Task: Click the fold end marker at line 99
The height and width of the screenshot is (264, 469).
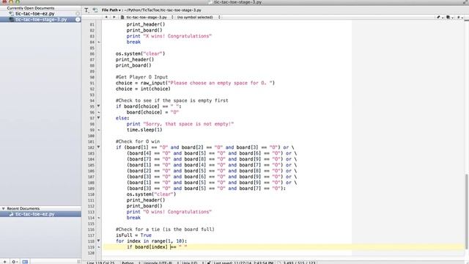Action: 99,130
